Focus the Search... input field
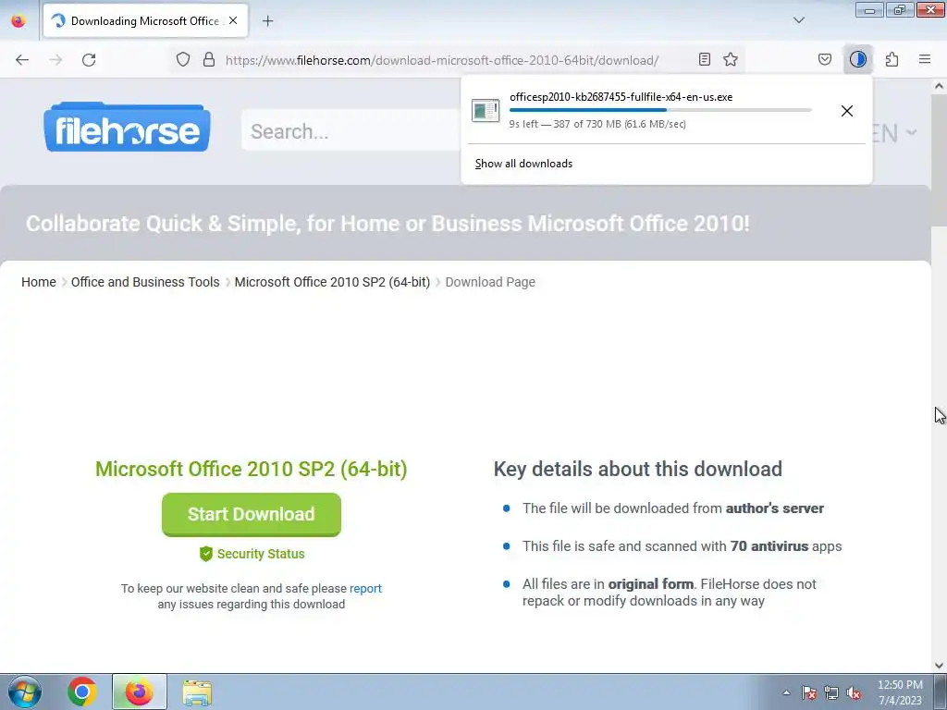Screen dimensions: 947x710 click(x=351, y=130)
